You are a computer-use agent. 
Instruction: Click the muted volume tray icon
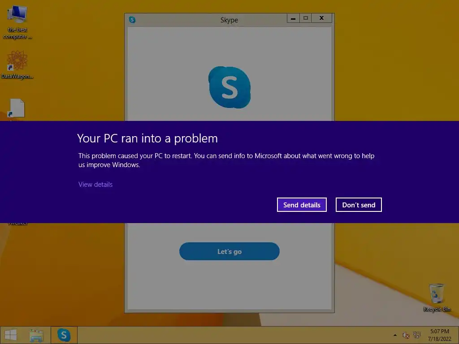pyautogui.click(x=406, y=335)
